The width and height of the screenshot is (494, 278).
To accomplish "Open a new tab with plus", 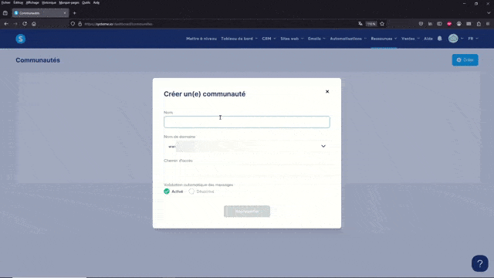I will tap(74, 13).
